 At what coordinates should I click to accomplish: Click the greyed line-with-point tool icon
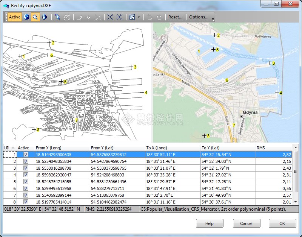coord(98,17)
